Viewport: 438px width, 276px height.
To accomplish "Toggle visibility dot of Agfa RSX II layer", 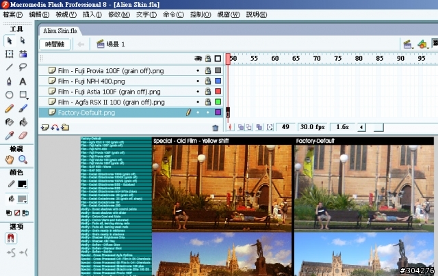I will 198,102.
